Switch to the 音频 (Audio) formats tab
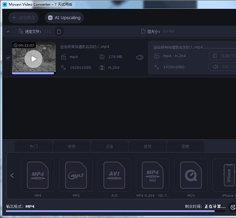236x218 pixels. [x=147, y=146]
